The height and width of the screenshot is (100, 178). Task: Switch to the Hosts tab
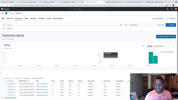pyautogui.click(x=26, y=18)
